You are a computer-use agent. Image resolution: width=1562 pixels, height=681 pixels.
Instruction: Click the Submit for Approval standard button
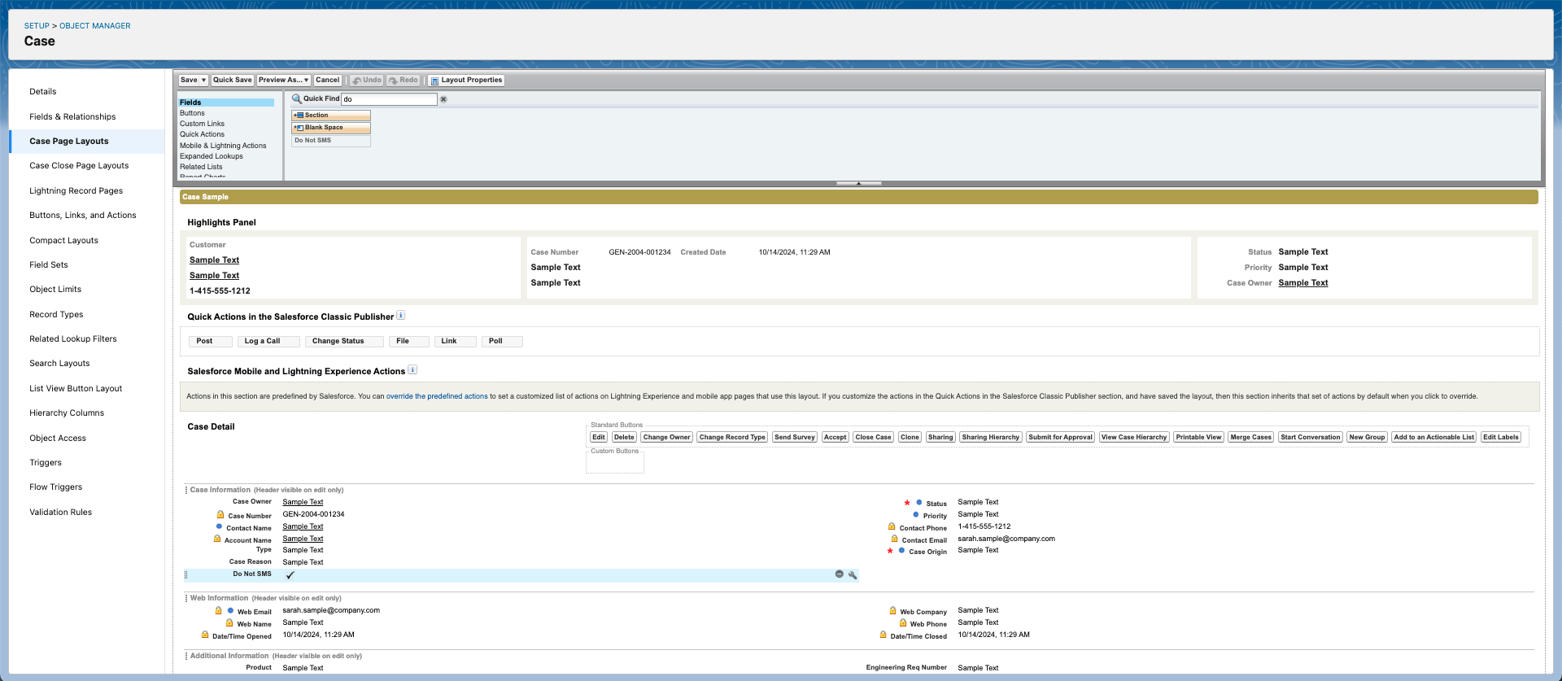coord(1060,438)
